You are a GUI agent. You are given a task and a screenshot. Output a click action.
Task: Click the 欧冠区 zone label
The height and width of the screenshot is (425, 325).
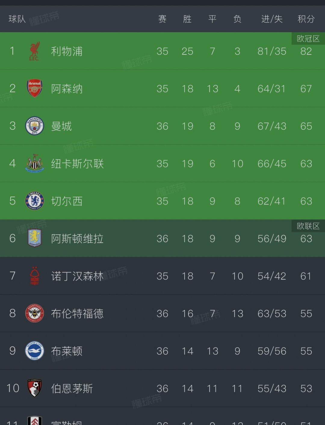point(308,38)
